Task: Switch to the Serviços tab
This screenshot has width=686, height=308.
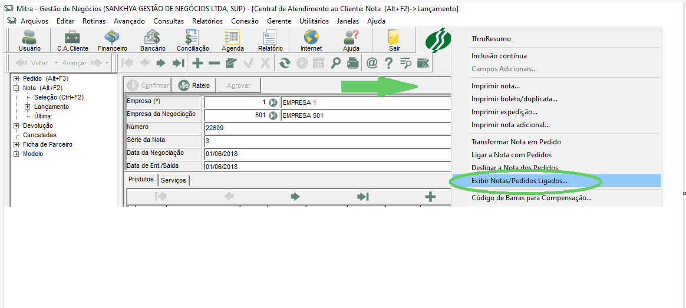Action: [x=174, y=180]
